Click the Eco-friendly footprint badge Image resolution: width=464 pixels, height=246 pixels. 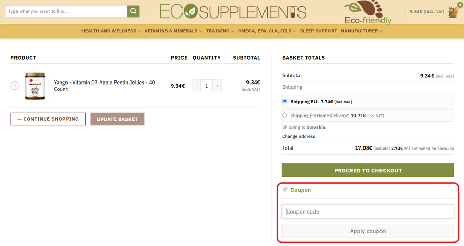click(x=368, y=13)
